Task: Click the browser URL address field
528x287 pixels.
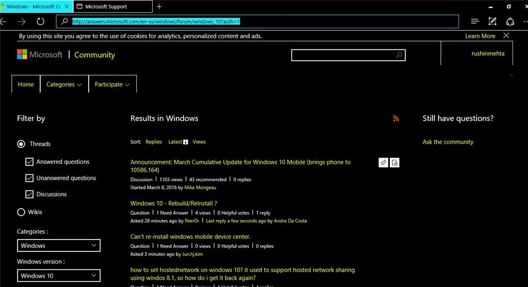Action: 258,22
